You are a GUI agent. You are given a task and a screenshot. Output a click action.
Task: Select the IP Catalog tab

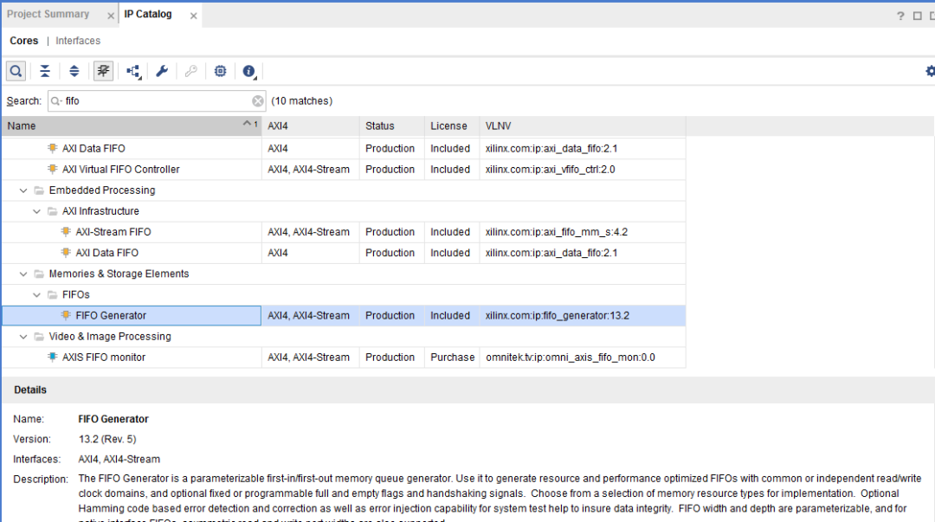[148, 15]
